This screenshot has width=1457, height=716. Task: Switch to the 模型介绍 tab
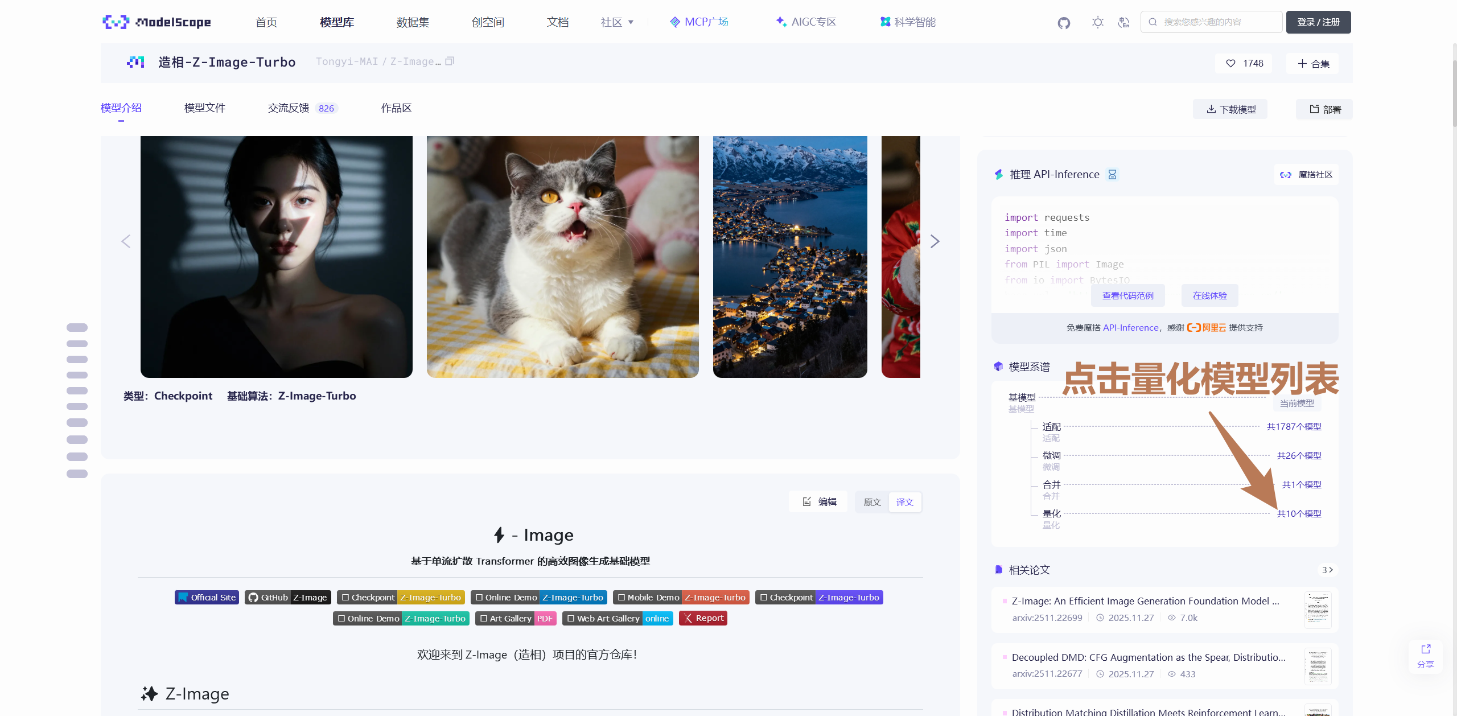121,108
